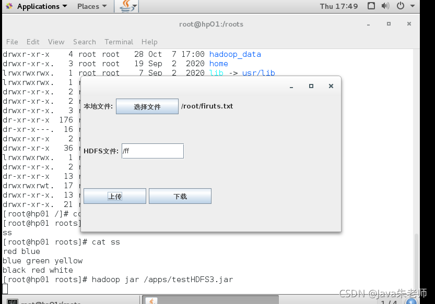
Task: Click the terminal entry in bottom taskbar
Action: 70,300
